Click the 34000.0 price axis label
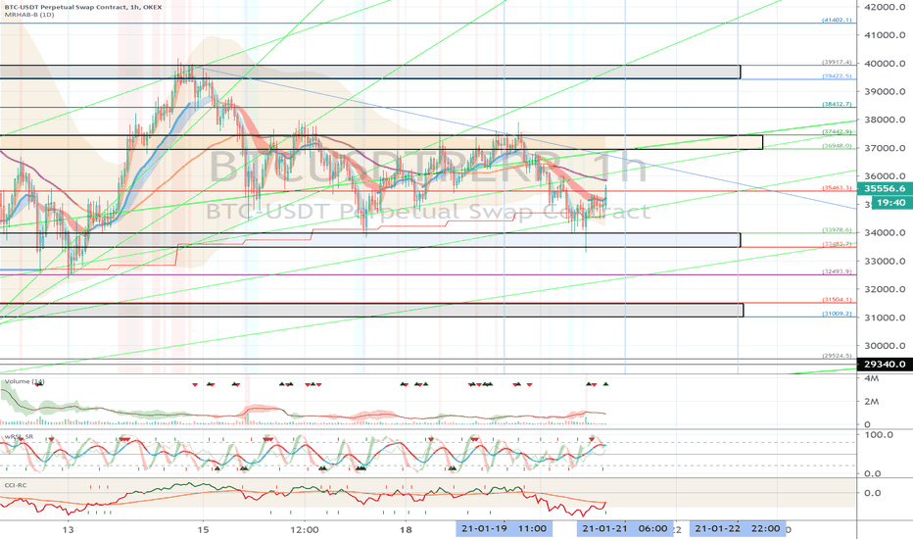Image resolution: width=913 pixels, height=539 pixels. pos(885,233)
